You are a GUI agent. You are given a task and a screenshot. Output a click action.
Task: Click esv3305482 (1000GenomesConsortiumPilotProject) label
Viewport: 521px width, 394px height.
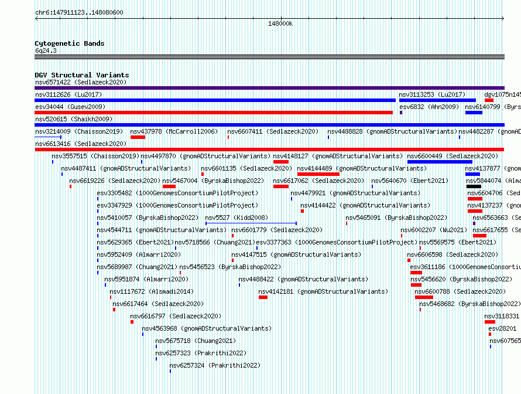coord(177,193)
